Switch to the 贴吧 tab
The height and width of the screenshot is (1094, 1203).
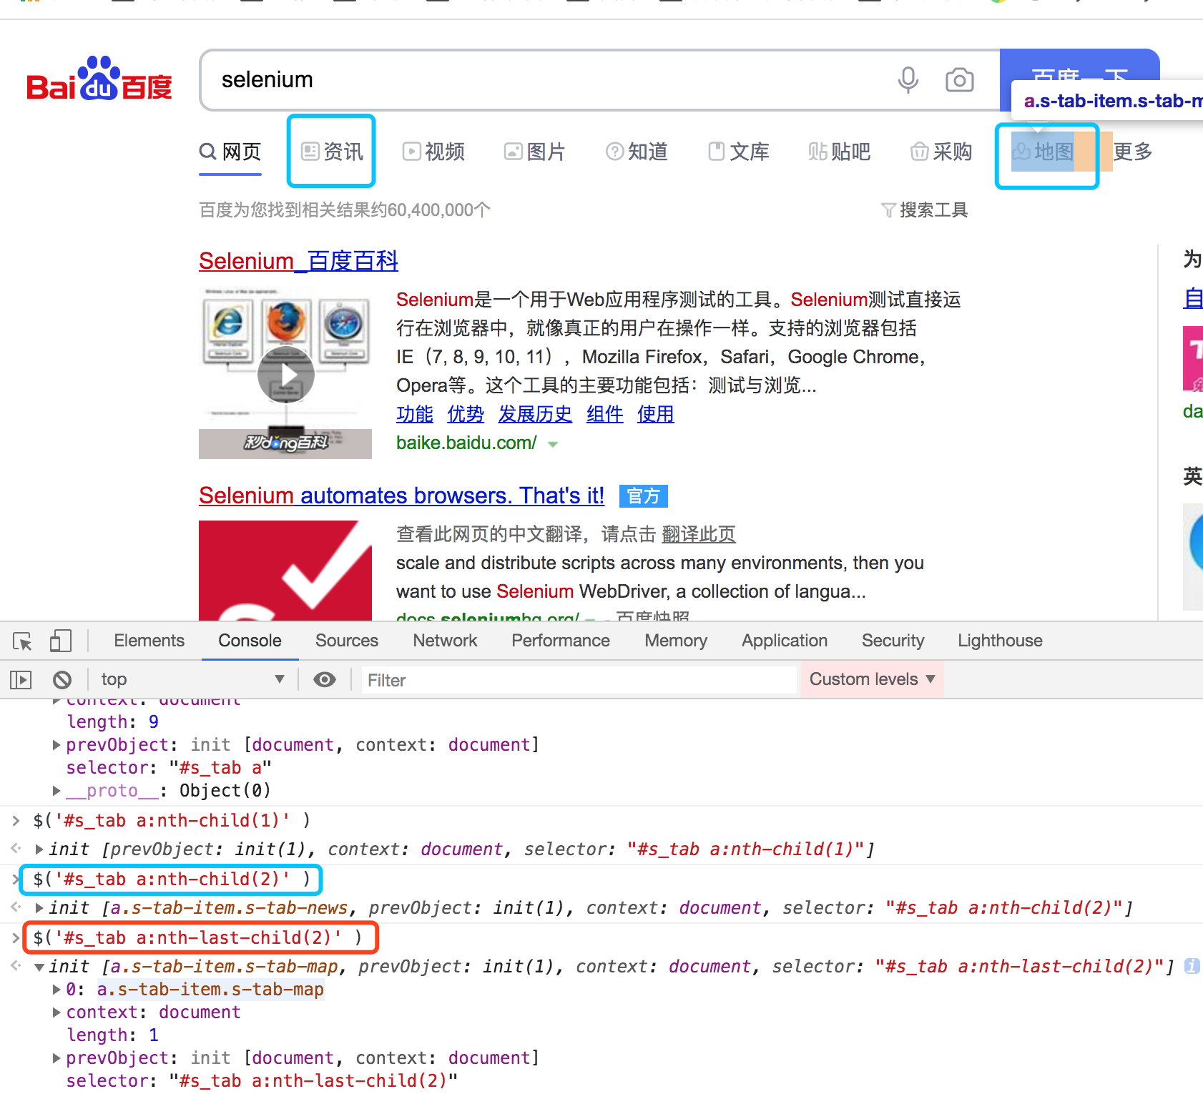(840, 152)
